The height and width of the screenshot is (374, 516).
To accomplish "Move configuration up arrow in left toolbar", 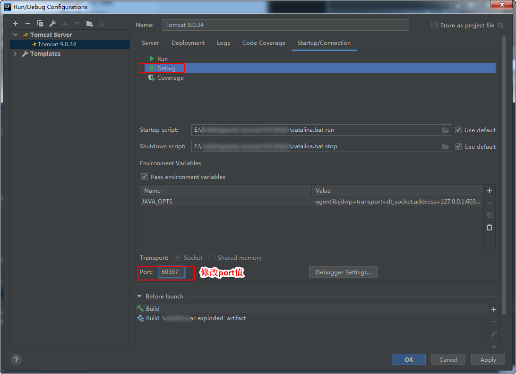I will 65,24.
